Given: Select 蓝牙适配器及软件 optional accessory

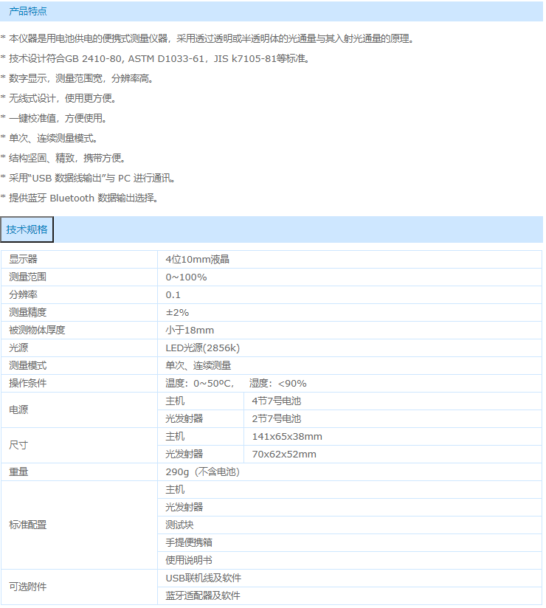Looking at the screenshot, I should [203, 595].
